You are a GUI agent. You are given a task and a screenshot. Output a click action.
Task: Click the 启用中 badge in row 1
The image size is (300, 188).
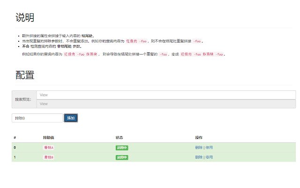tap(122, 157)
